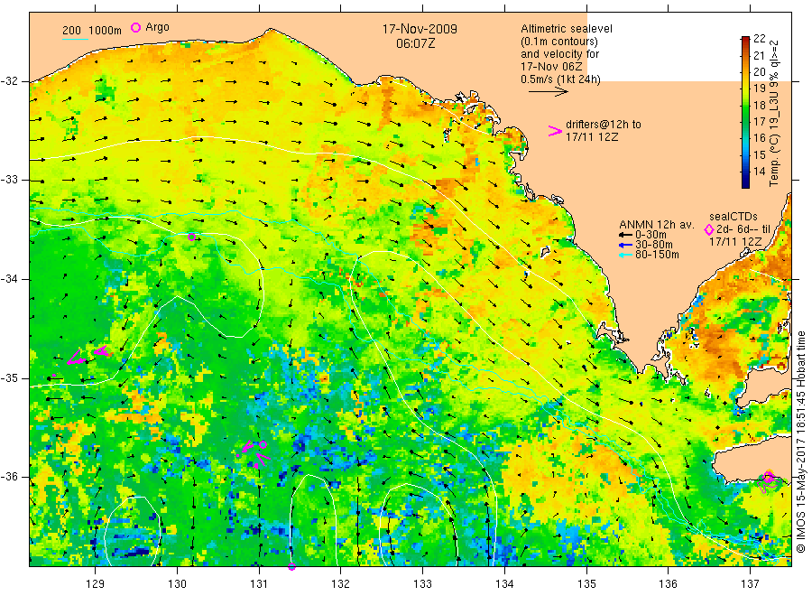
Task: Click the Argo float marker near 131E 35.7S
Action: coord(263,444)
